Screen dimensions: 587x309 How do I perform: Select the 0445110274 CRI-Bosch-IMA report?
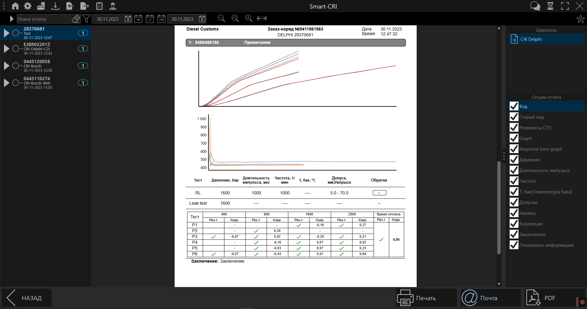pyautogui.click(x=46, y=83)
